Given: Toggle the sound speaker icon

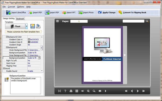Looking at the screenshot, I should click(x=83, y=91).
